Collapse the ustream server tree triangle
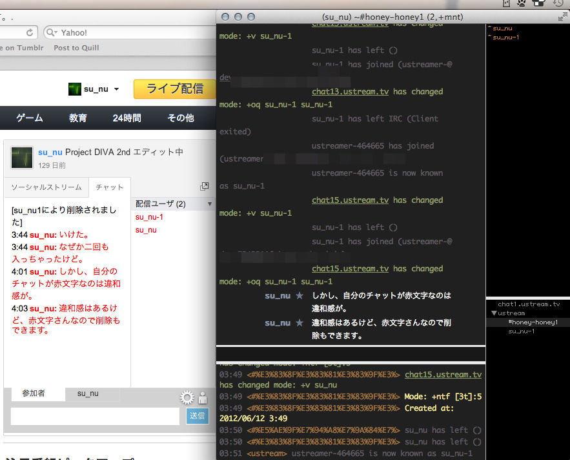 point(494,313)
